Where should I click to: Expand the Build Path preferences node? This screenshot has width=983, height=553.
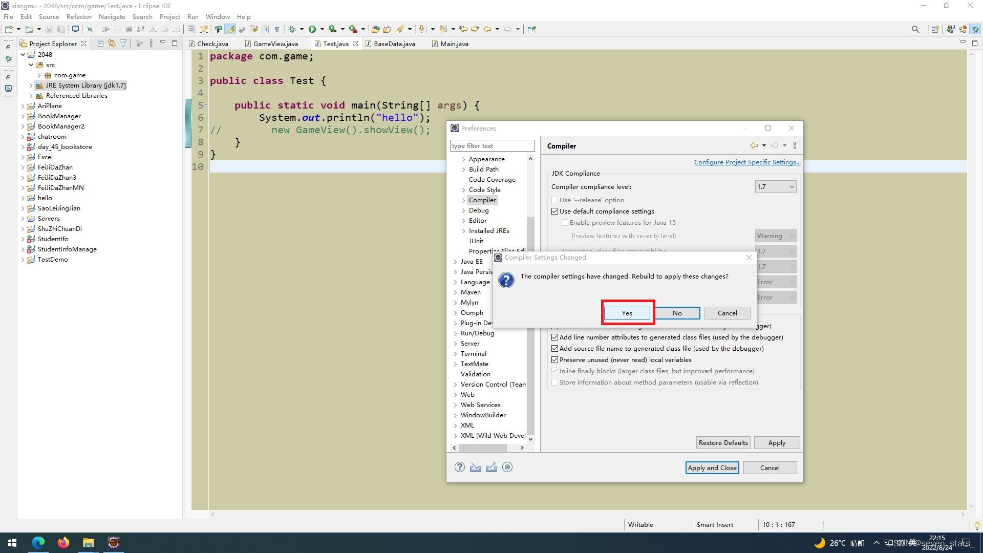pos(463,169)
